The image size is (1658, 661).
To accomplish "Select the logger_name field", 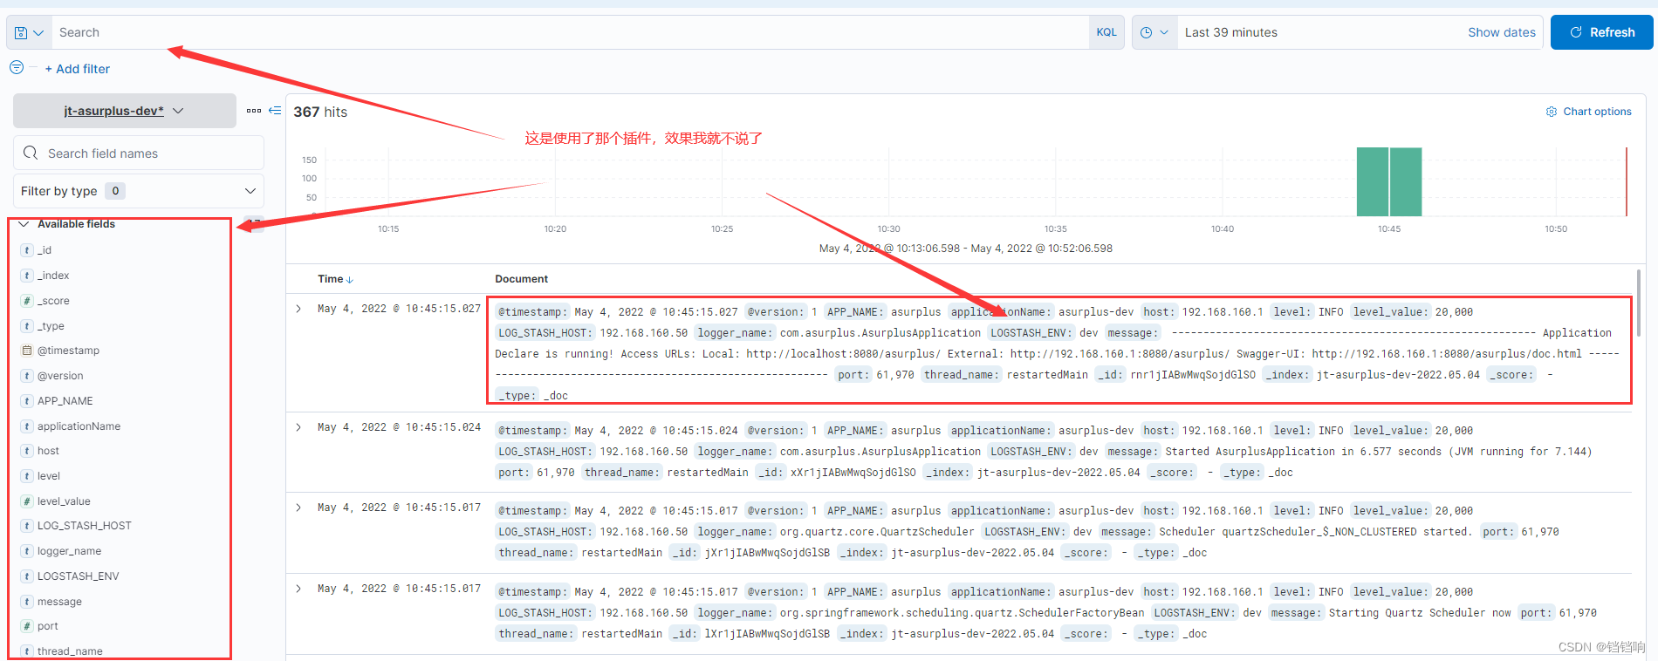I will [69, 551].
